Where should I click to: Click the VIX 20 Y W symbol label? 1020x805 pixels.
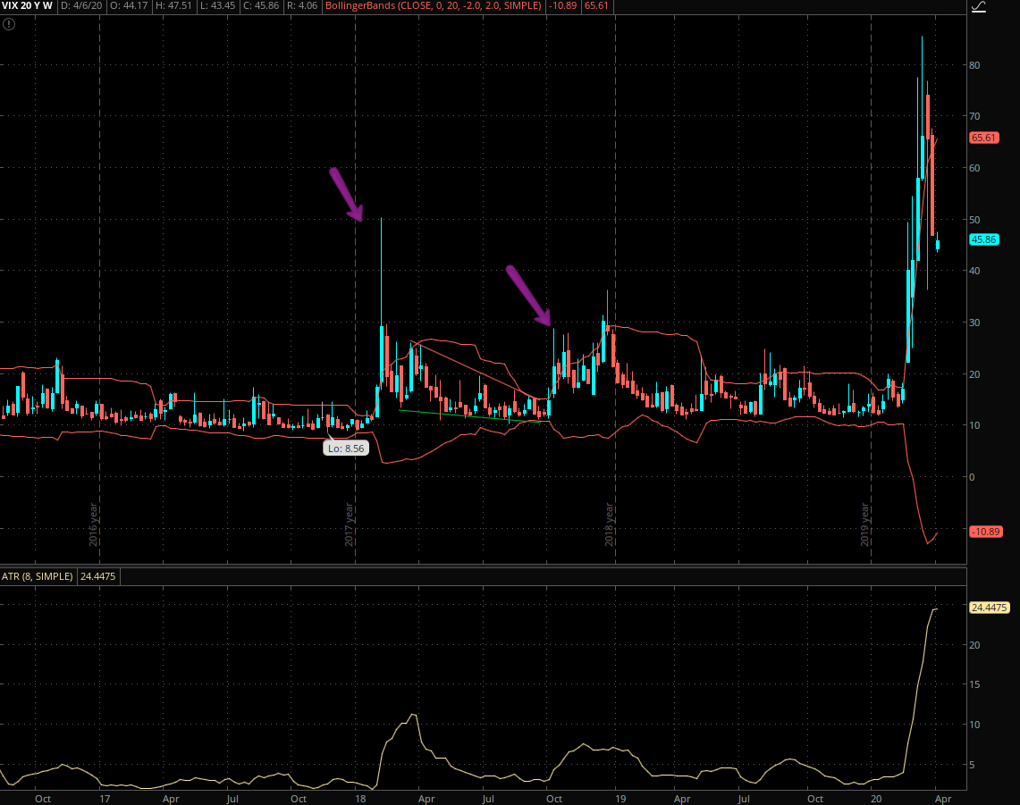tap(25, 6)
